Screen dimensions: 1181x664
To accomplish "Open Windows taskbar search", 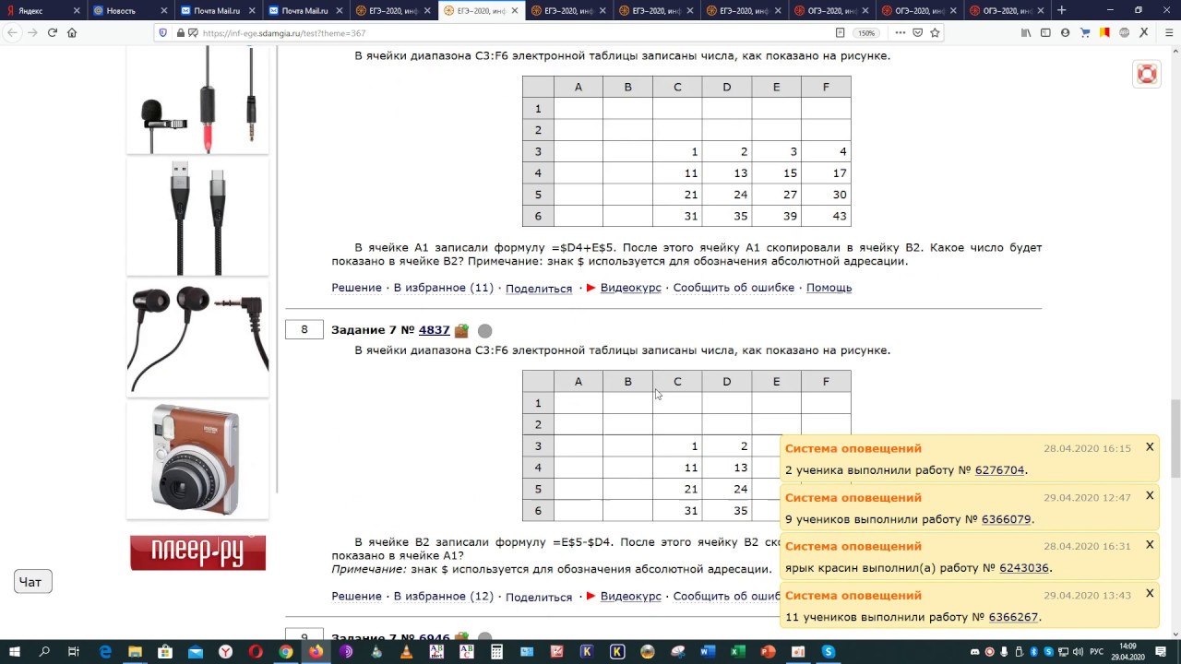I will [44, 652].
